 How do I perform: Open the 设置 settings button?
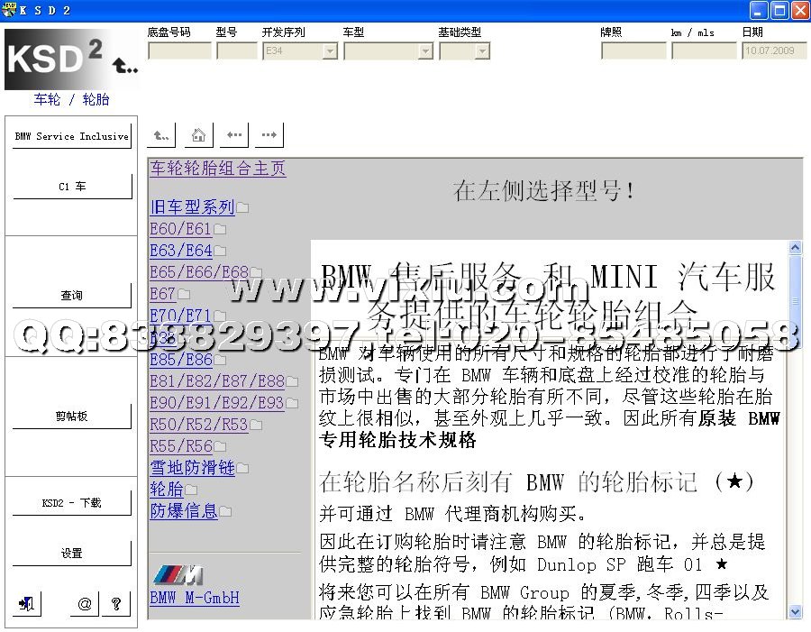(72, 554)
